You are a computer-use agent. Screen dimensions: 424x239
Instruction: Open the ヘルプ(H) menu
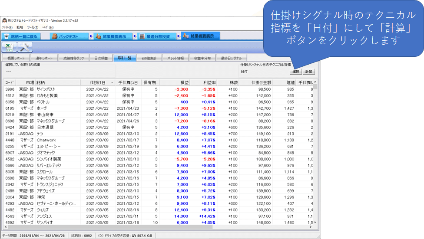click(48, 27)
